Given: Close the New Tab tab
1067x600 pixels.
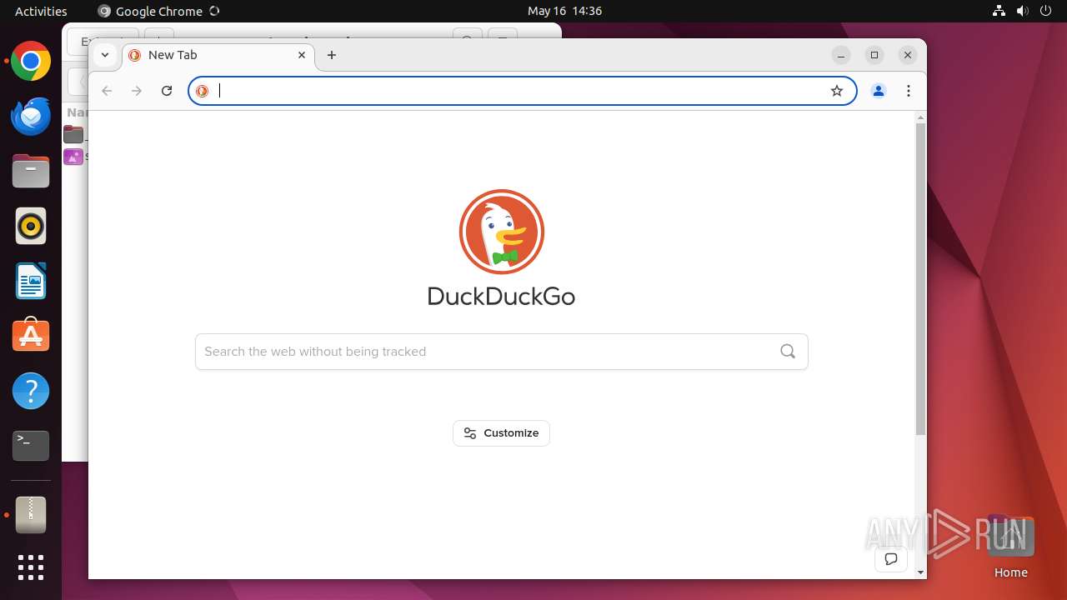Looking at the screenshot, I should pos(302,55).
